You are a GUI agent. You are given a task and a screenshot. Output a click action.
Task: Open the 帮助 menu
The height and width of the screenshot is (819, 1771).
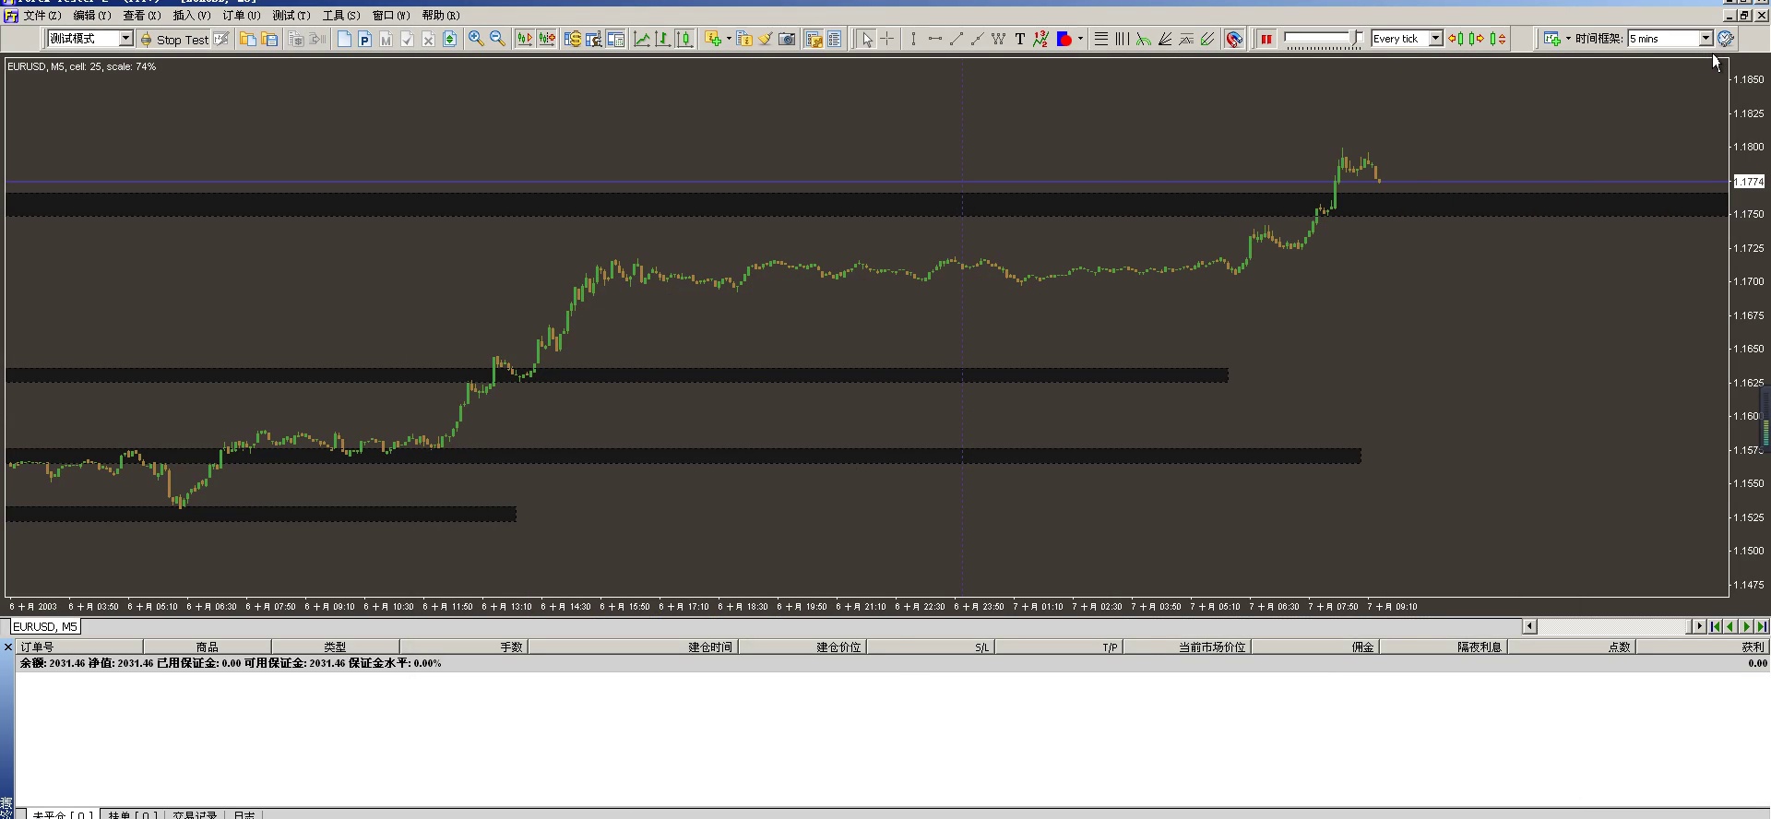point(440,15)
